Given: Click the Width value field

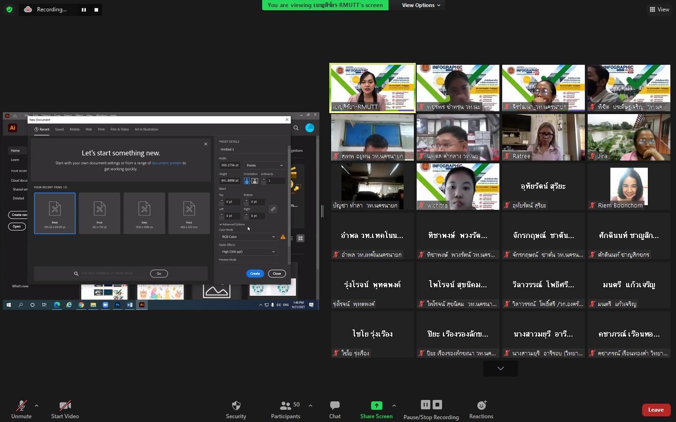Looking at the screenshot, I should click(x=230, y=165).
